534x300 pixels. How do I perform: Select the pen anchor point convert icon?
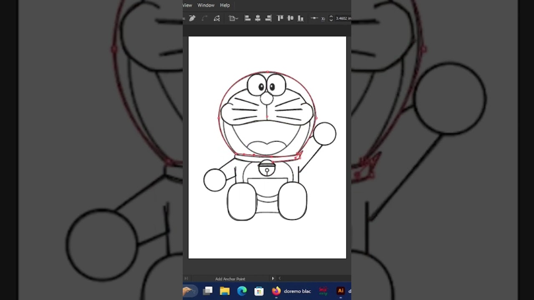192,18
